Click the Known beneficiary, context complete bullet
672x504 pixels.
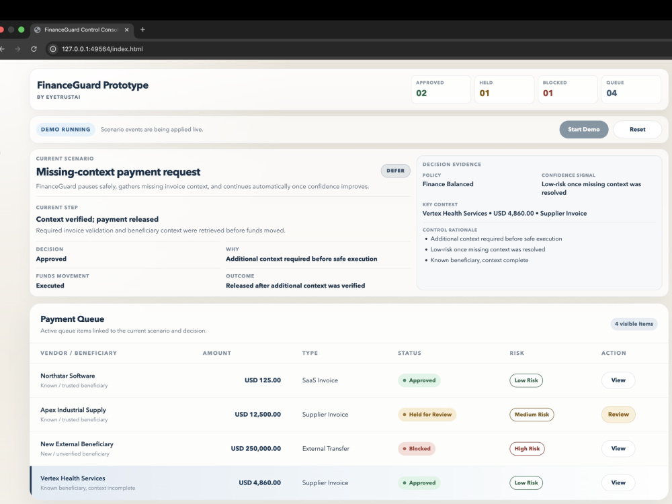[x=479, y=260]
